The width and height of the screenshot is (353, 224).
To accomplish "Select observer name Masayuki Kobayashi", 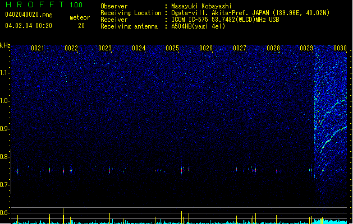I will click(201, 6).
